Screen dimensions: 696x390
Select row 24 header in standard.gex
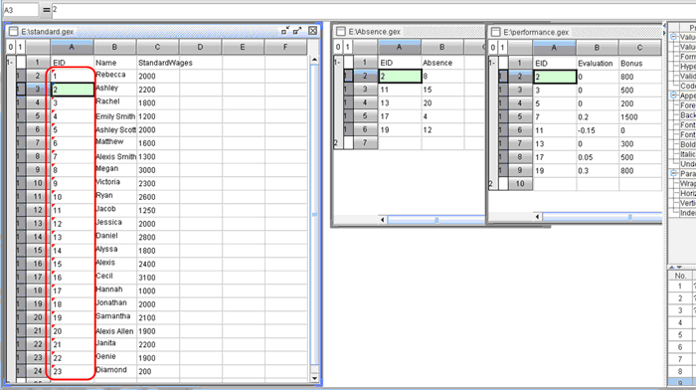[38, 370]
